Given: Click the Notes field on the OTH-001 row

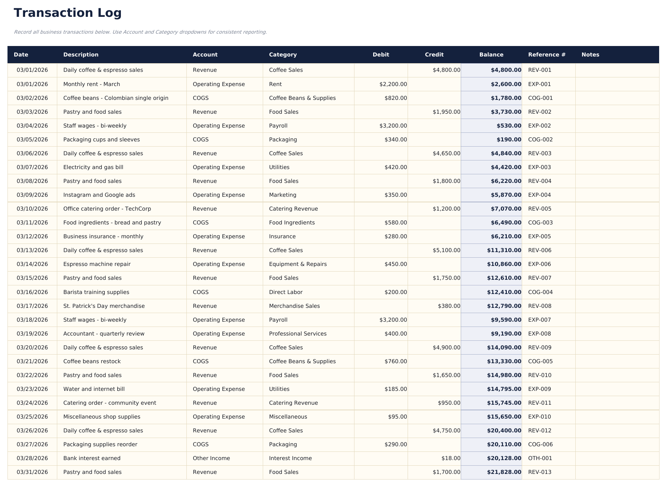Looking at the screenshot, I should (618, 458).
